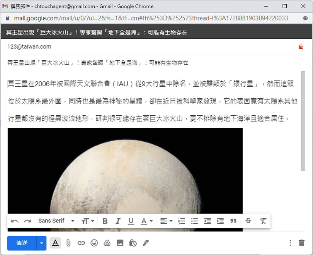Open the Sans Serif font dropdown

[x=56, y=221]
